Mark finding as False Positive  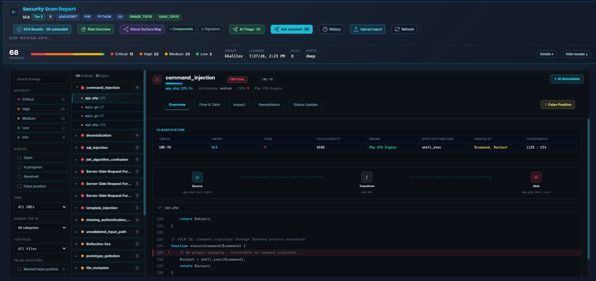pyautogui.click(x=558, y=105)
